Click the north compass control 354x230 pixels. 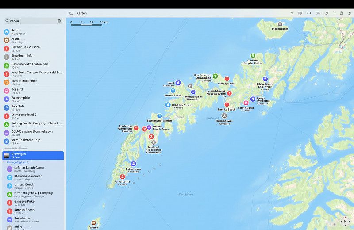click(x=345, y=221)
